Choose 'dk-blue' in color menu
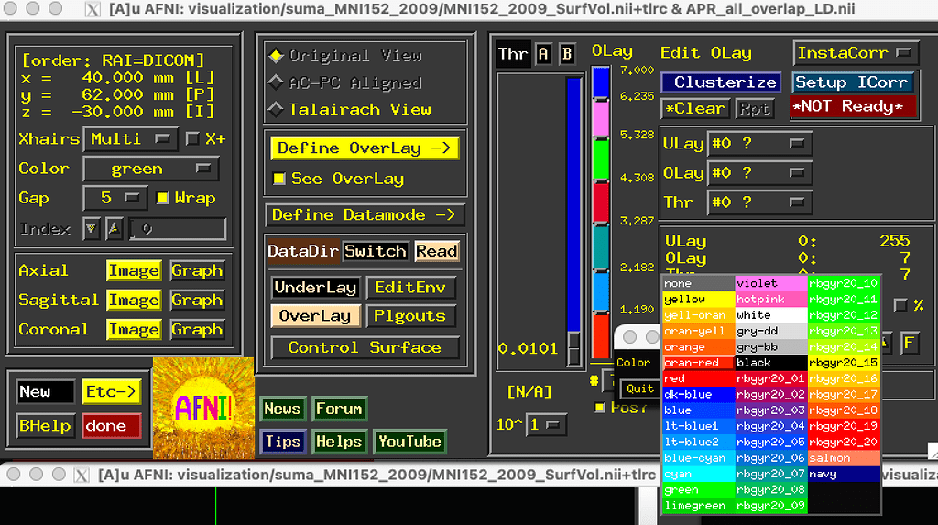 pos(699,395)
